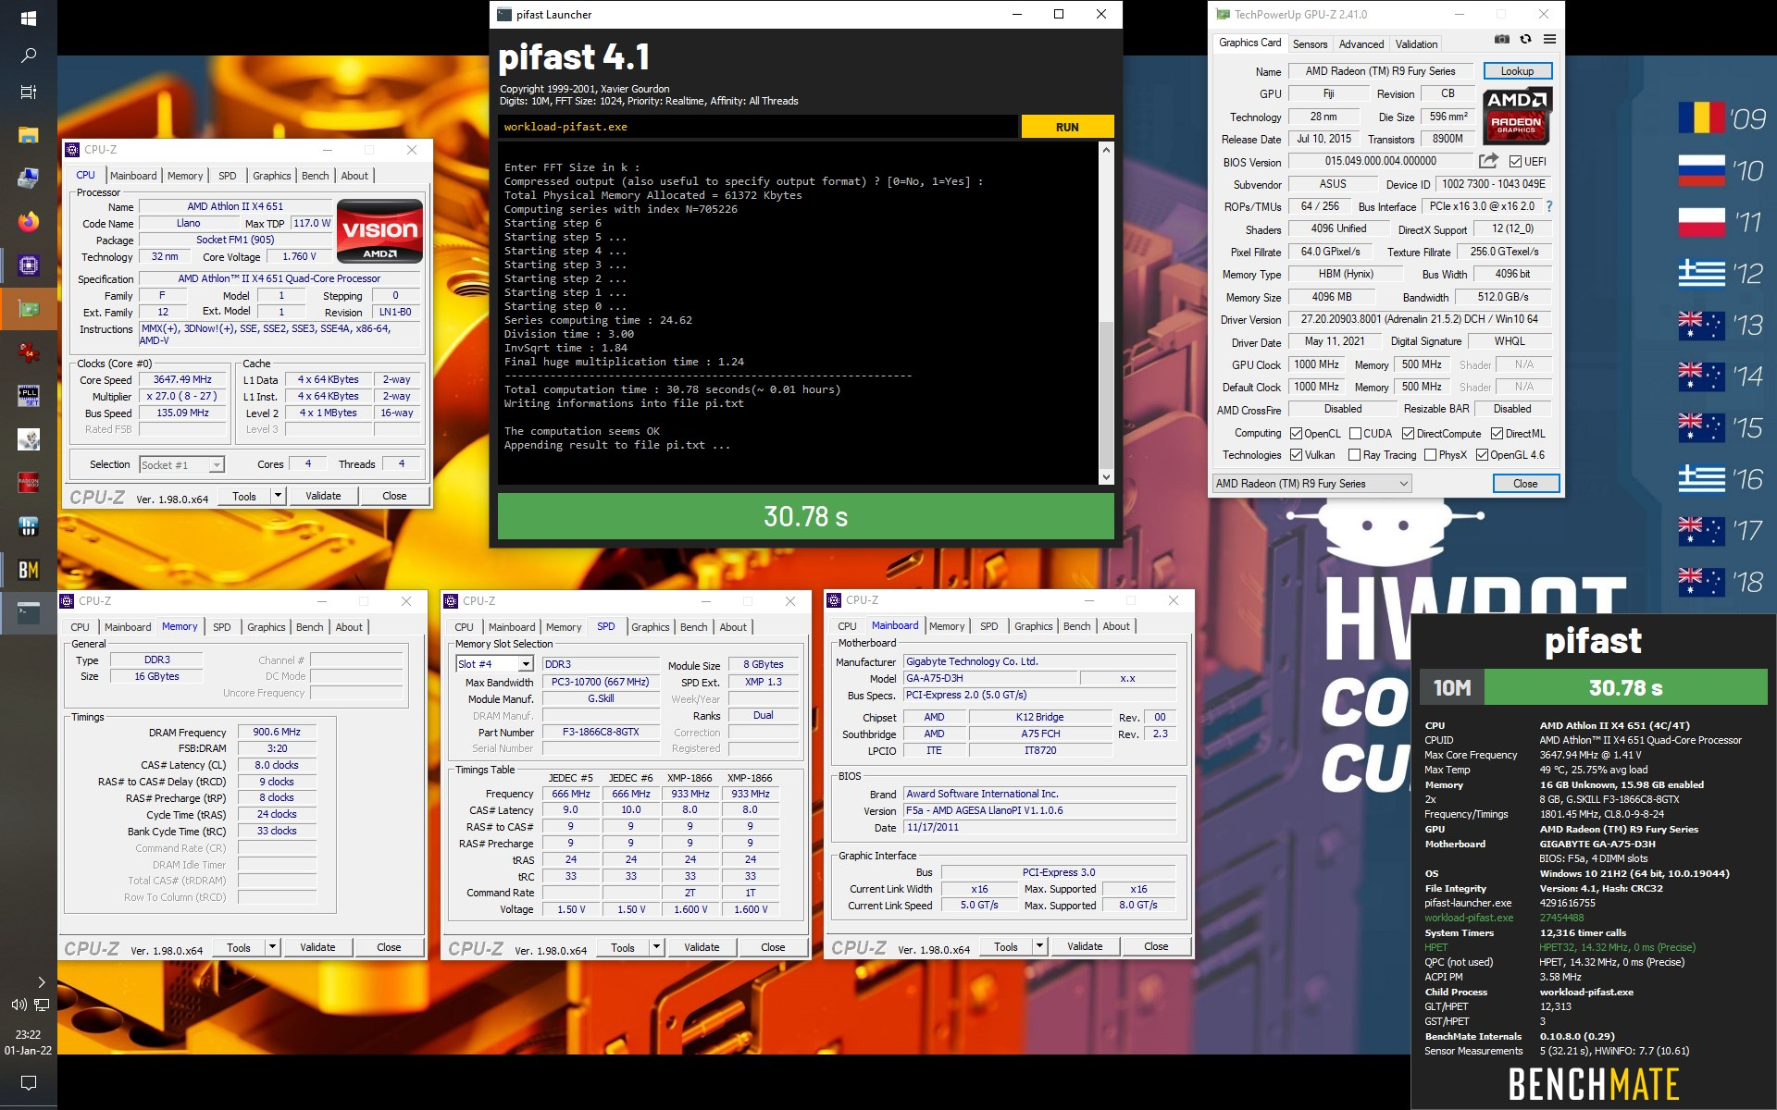Toggle the PhysX checkbox
This screenshot has height=1110, width=1777.
pos(1431,455)
